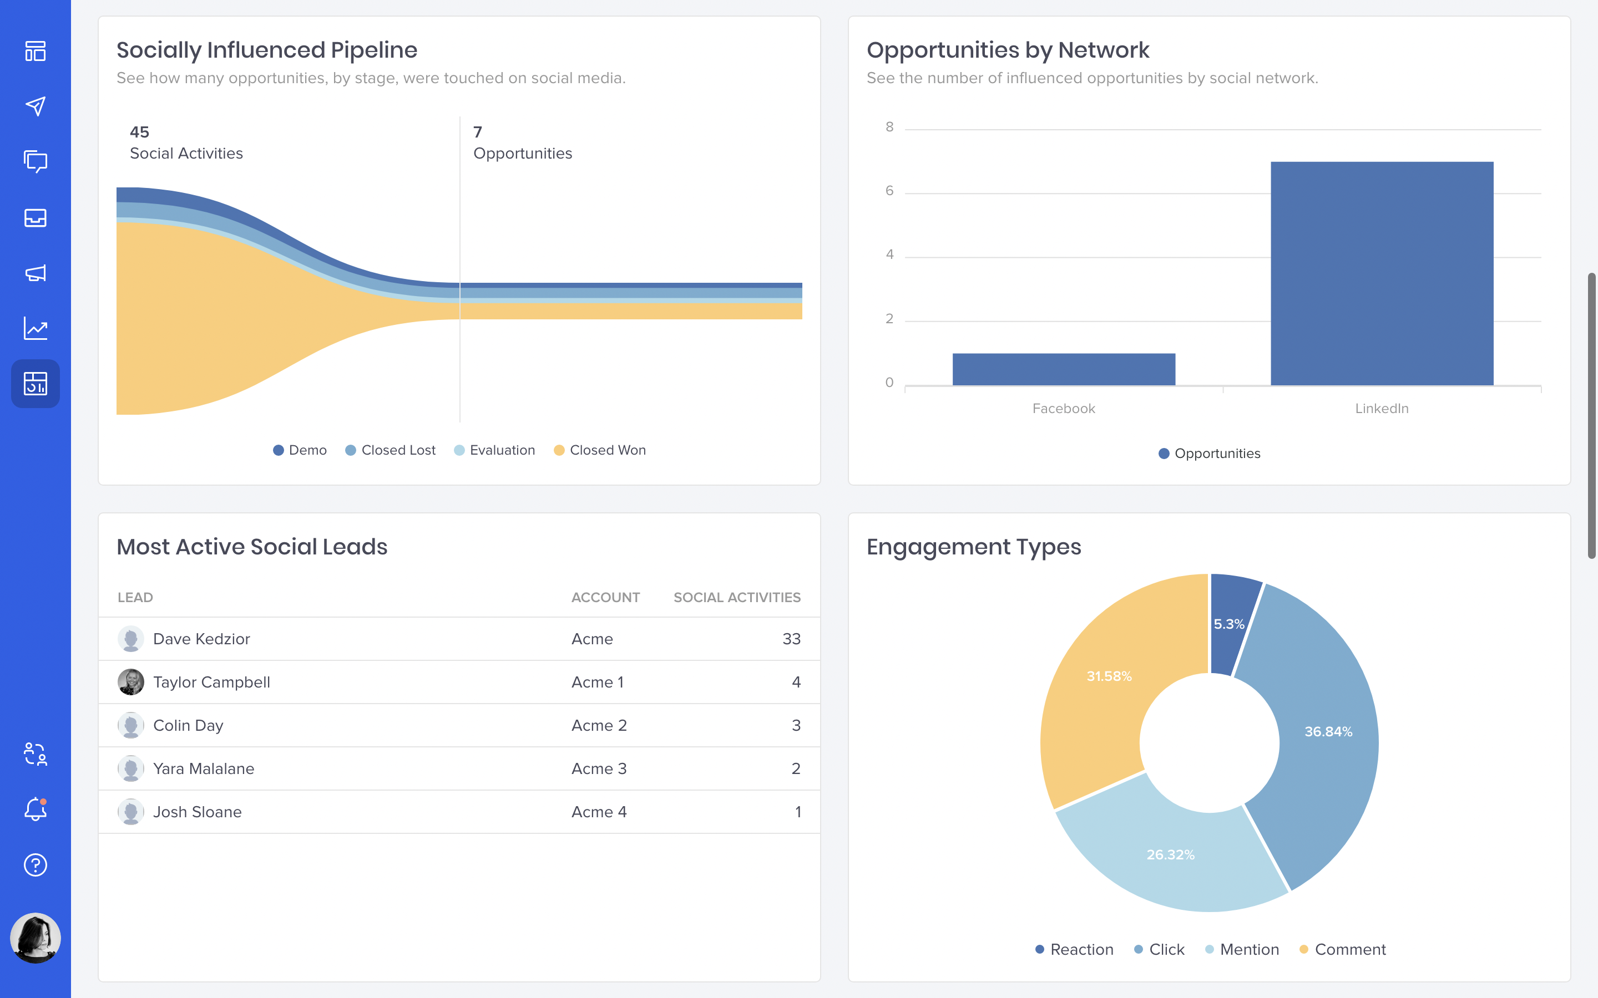Open the notifications bell icon

(35, 809)
